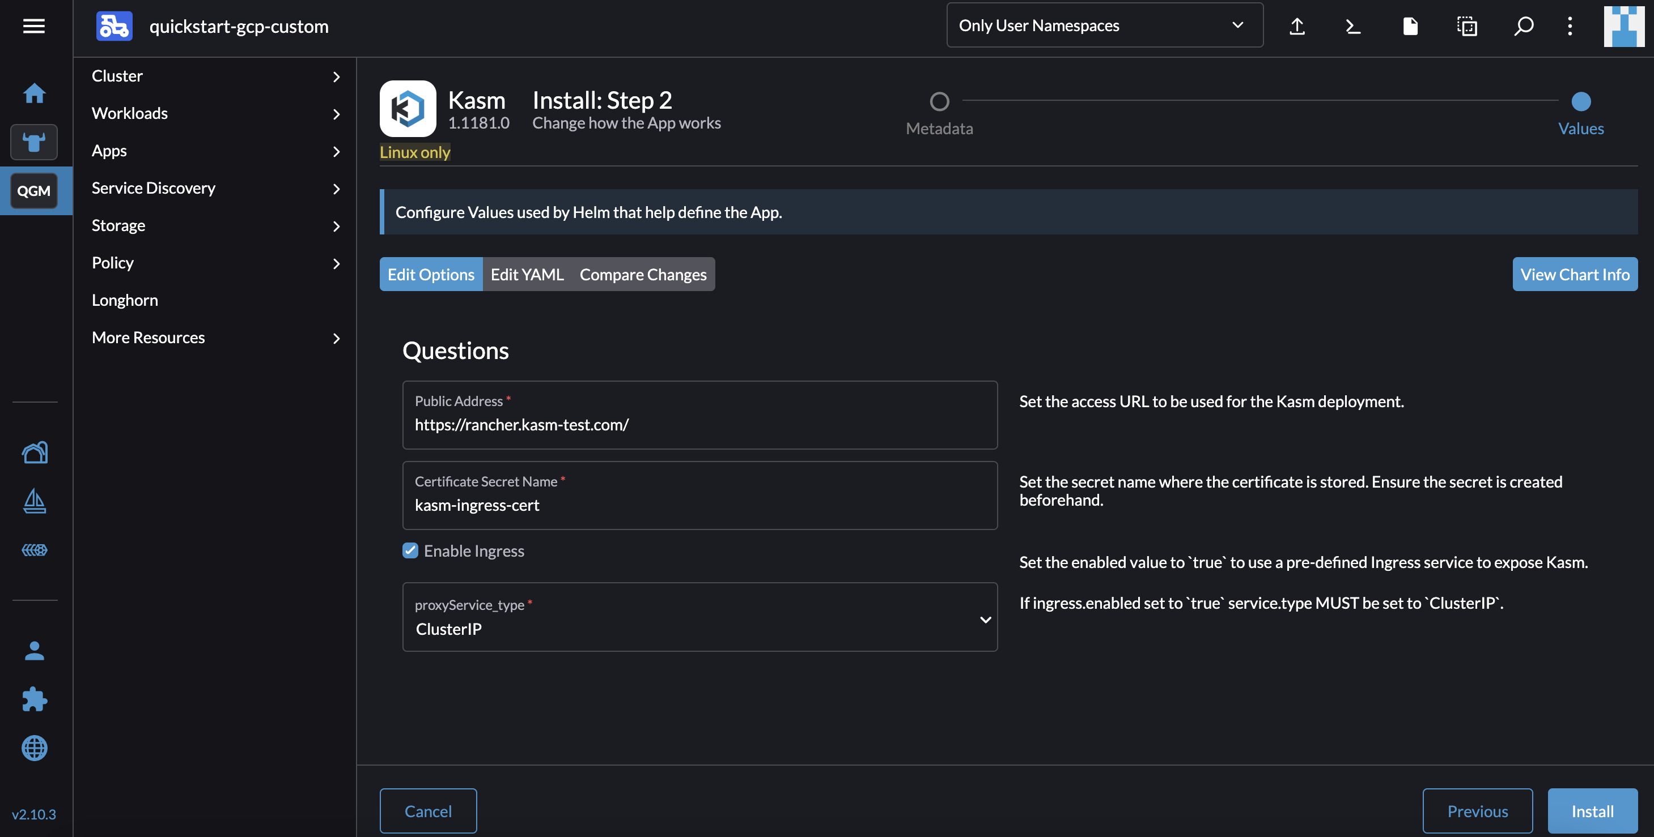Expand the Service Discovery nav section
Viewport: 1654px width, 837px height.
click(215, 189)
